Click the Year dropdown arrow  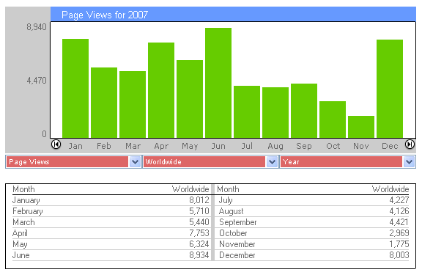tap(409, 162)
